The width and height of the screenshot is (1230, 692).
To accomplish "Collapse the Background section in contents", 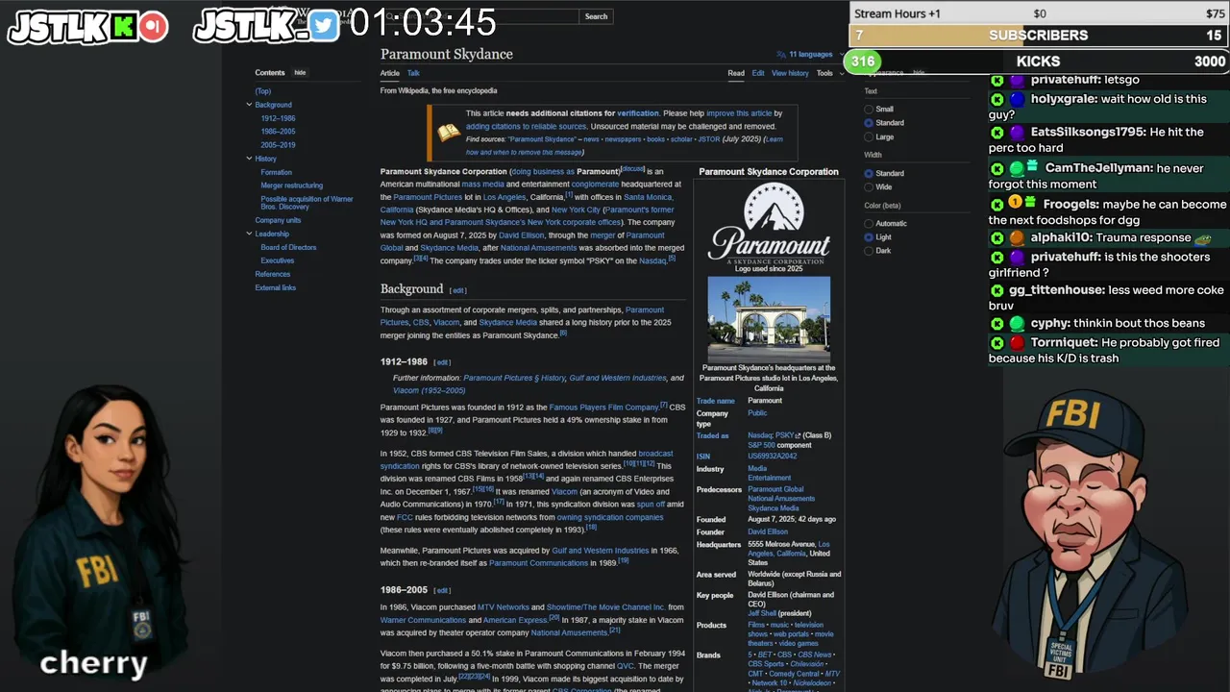I will tap(249, 105).
